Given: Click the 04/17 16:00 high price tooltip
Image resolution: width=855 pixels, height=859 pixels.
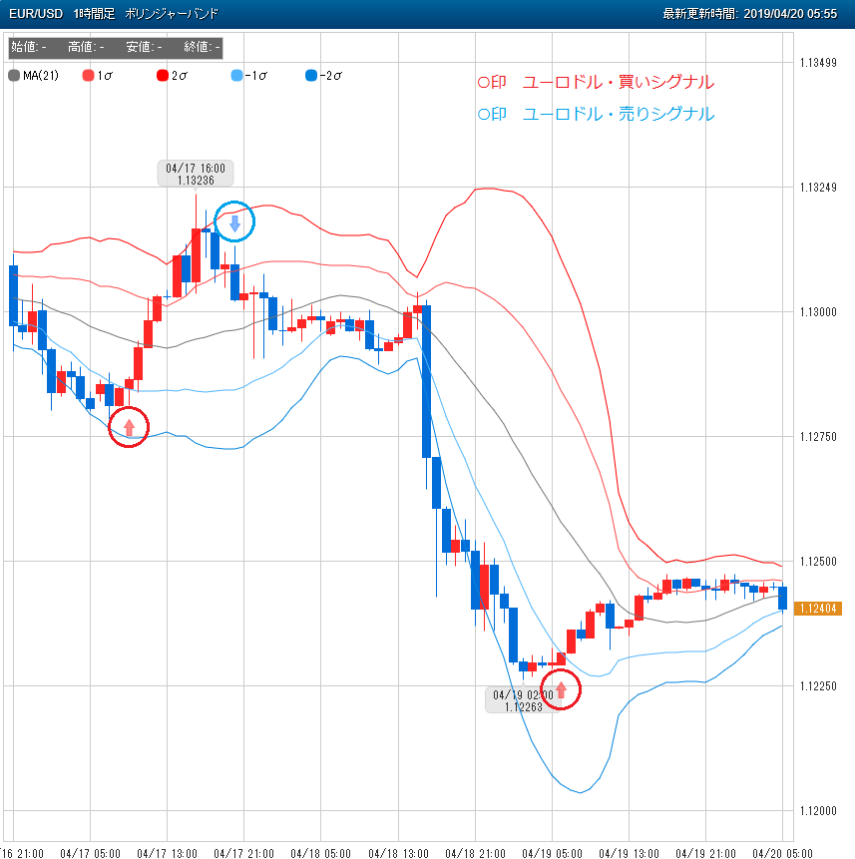Looking at the screenshot, I should 196,175.
